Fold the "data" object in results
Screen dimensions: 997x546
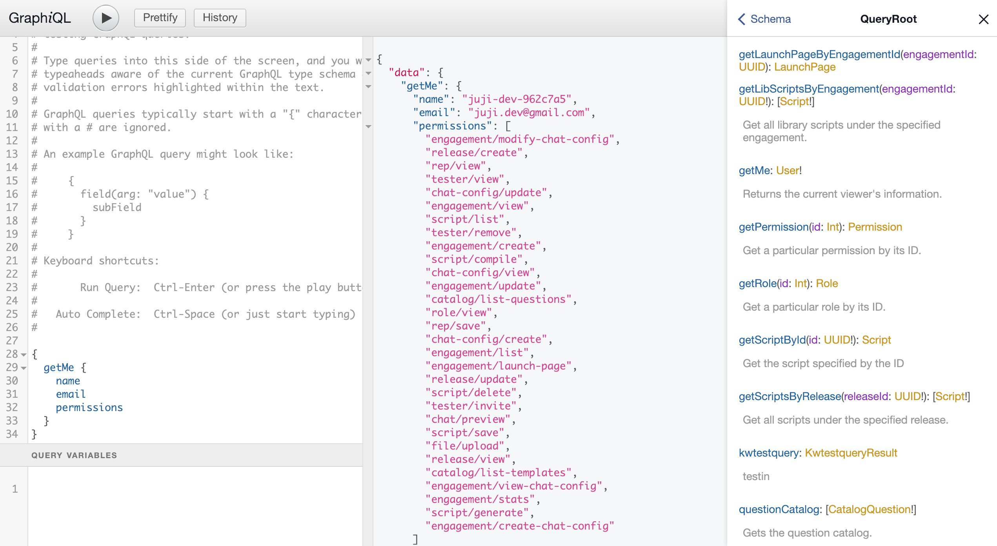point(368,73)
